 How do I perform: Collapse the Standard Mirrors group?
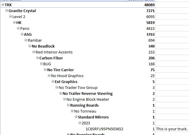click(76, 117)
